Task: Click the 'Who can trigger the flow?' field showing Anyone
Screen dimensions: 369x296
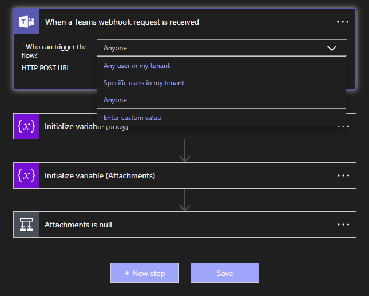Action: 212,48
